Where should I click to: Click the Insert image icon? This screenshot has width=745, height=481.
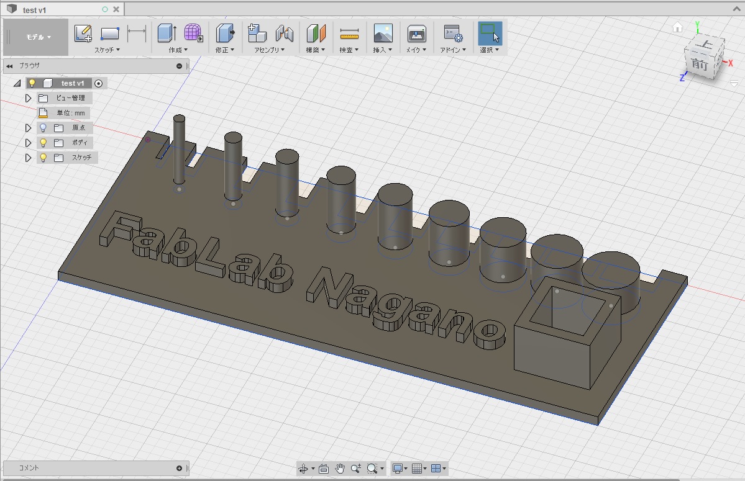coord(383,34)
